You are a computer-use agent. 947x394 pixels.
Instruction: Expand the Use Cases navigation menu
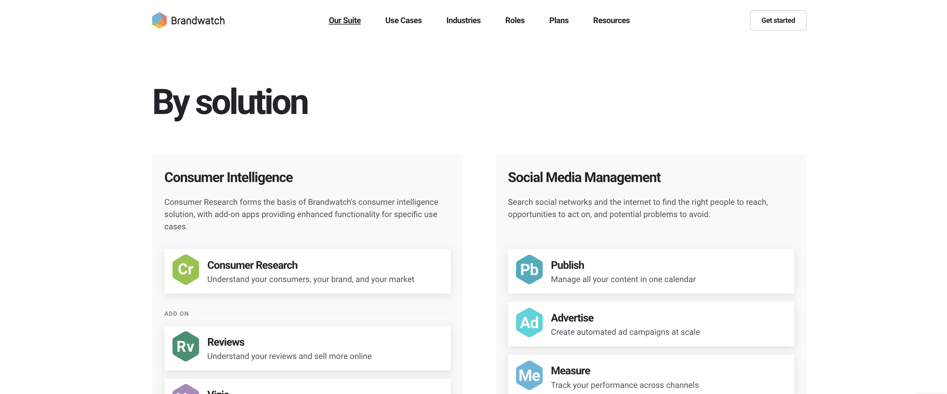(403, 20)
